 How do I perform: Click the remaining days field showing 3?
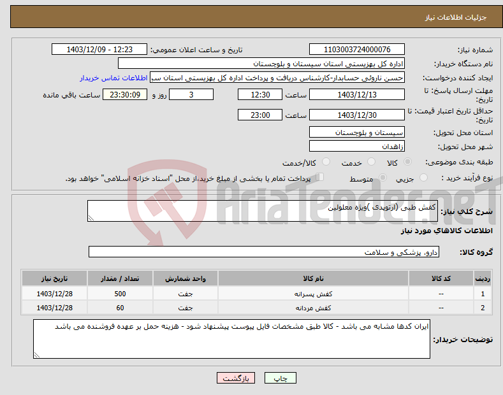tap(191, 94)
